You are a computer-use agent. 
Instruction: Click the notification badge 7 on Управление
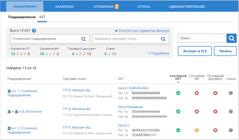coord(117,7)
